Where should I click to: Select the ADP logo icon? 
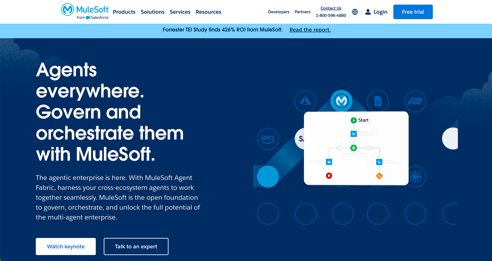tap(415, 101)
